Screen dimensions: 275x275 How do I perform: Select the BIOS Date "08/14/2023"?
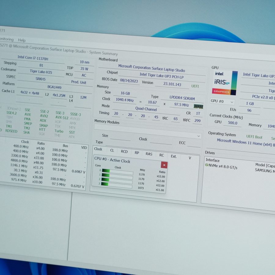point(129,81)
